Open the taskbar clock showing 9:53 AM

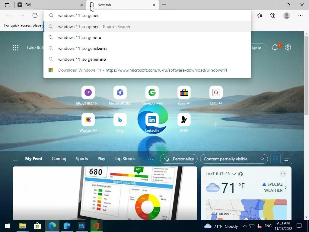click(x=283, y=226)
